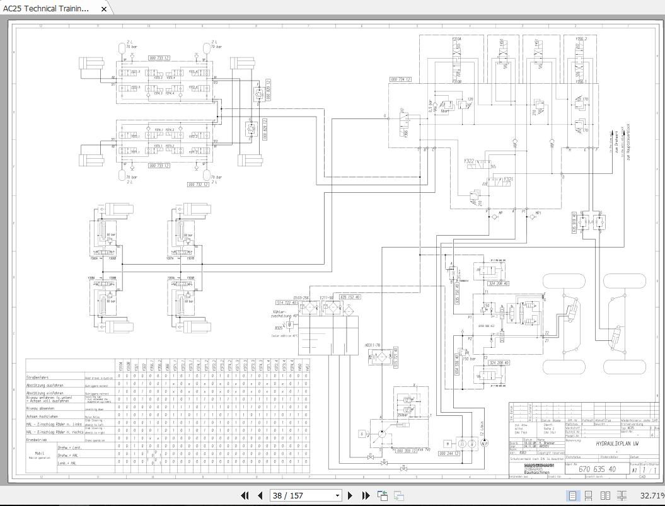
Task: Jump to the last page
Action: tap(365, 496)
